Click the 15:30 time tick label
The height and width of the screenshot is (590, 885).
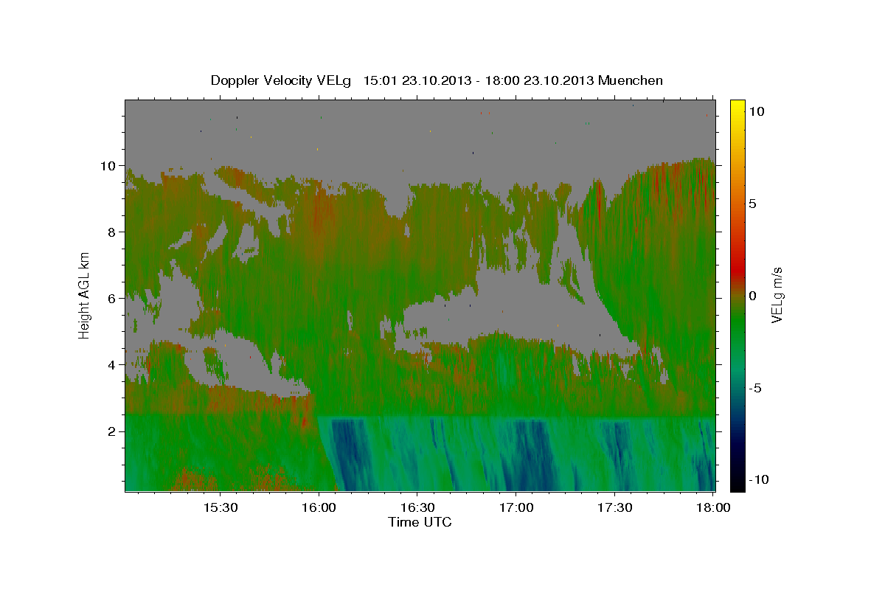point(221,507)
